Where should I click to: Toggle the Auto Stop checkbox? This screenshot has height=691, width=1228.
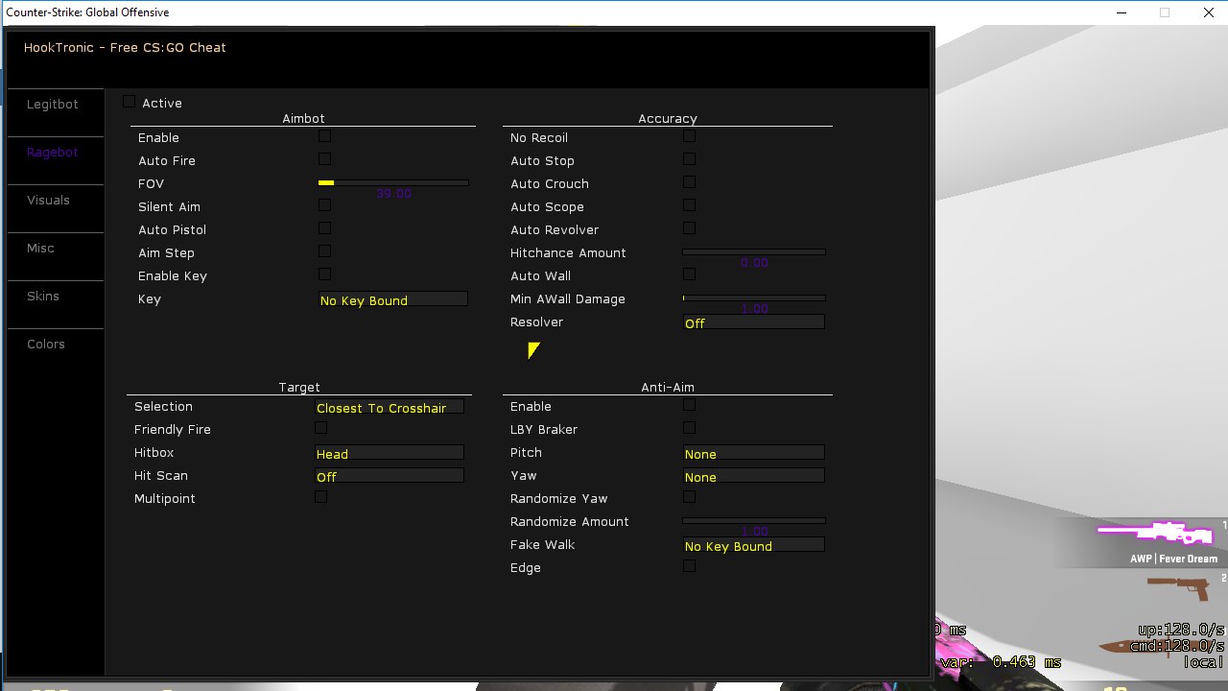[x=689, y=159]
